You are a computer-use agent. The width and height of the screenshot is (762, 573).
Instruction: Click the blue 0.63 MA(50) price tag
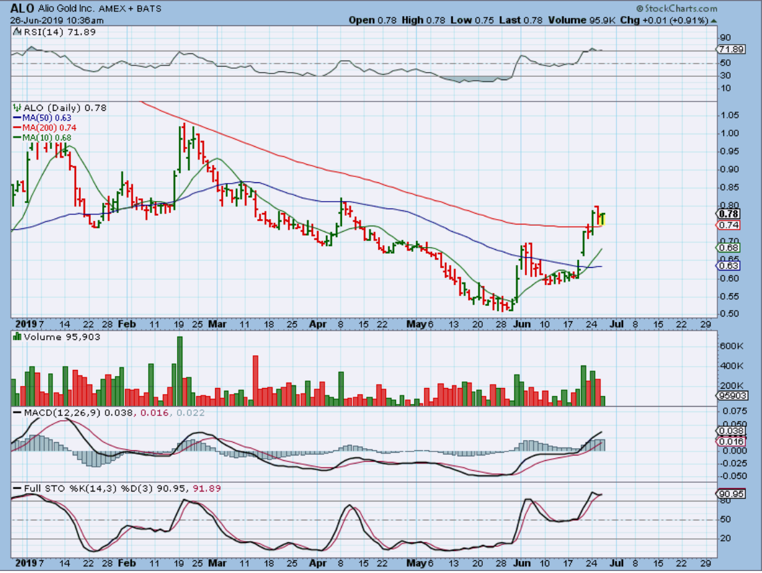(x=728, y=266)
